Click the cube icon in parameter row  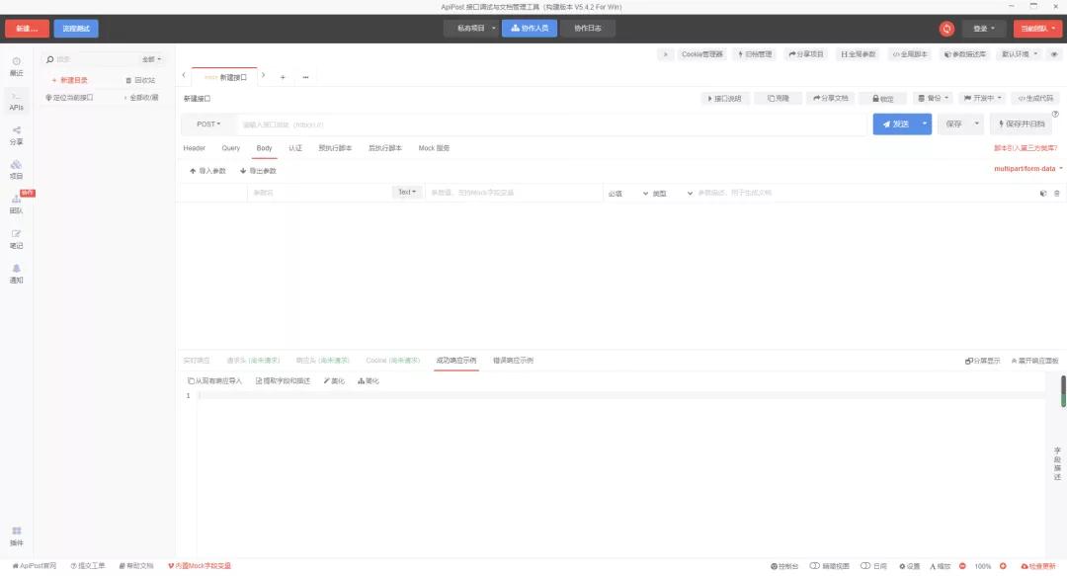click(1043, 194)
